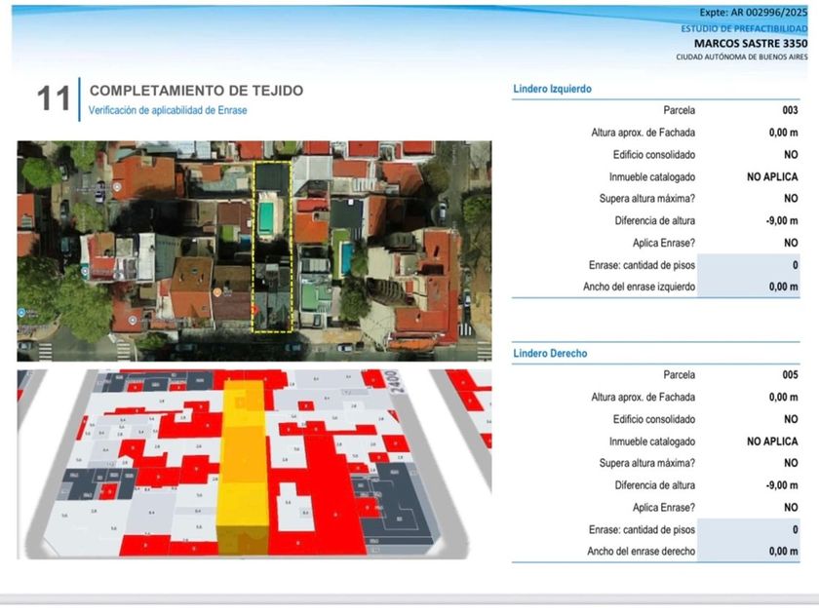
Task: Click the section number 11
Action: pos(54,98)
